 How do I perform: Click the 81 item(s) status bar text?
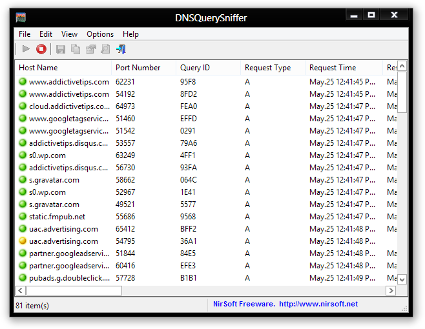point(32,306)
